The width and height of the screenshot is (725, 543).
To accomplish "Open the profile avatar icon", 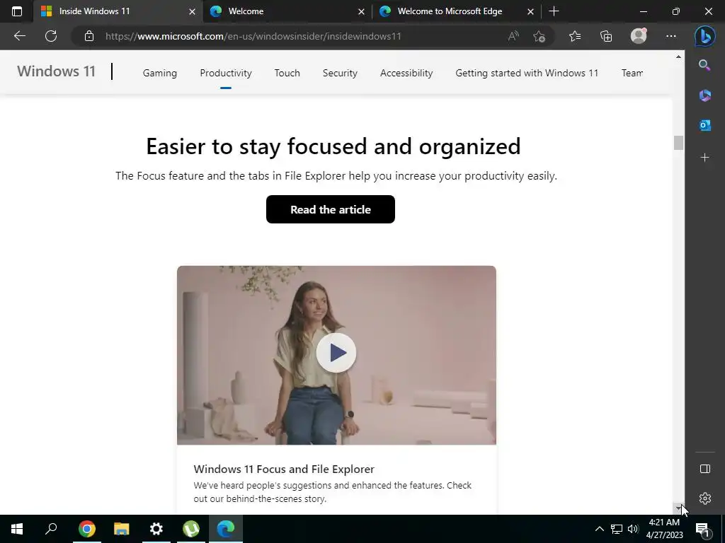I will click(639, 36).
